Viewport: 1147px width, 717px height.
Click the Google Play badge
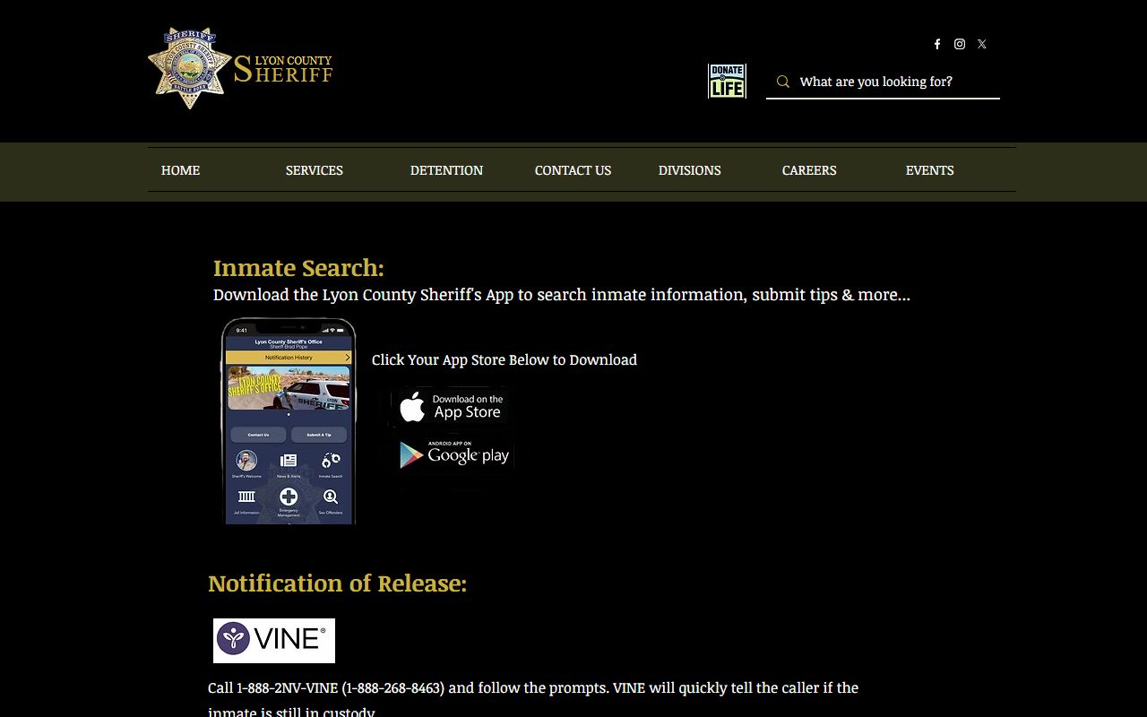(x=453, y=454)
